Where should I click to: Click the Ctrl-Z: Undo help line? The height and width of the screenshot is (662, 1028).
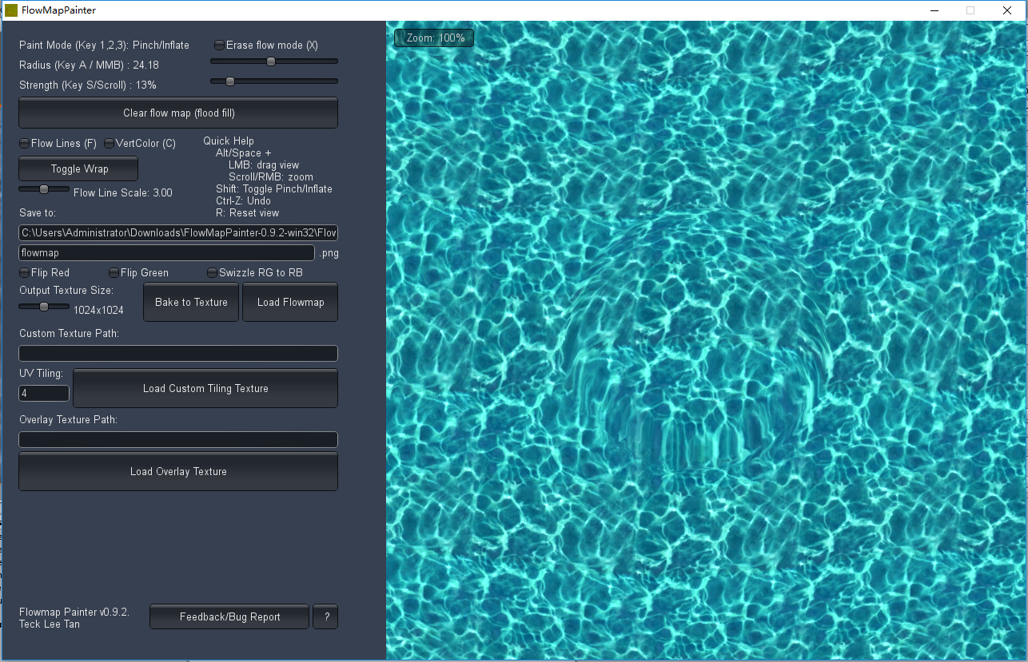click(243, 201)
